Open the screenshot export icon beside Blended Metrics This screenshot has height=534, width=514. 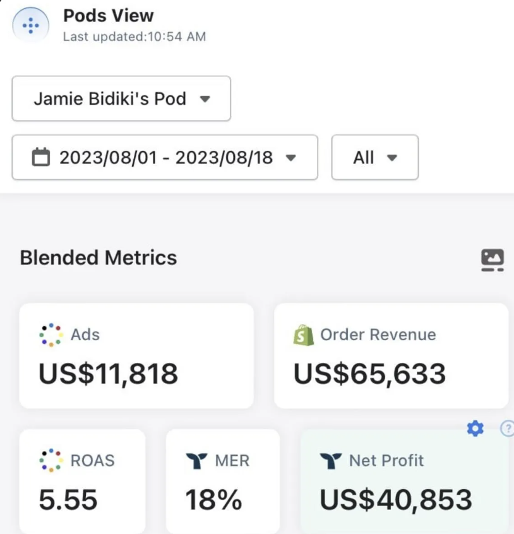pyautogui.click(x=492, y=259)
